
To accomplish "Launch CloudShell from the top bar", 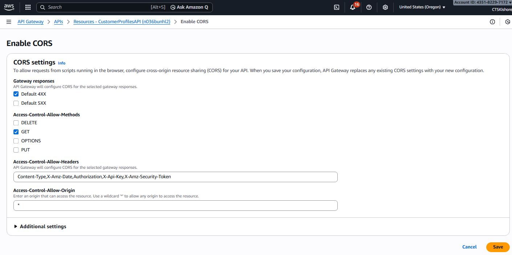I will click(x=337, y=7).
